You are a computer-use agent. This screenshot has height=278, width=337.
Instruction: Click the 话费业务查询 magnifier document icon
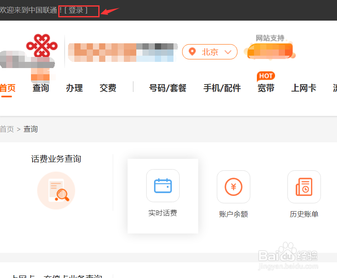pos(56,190)
